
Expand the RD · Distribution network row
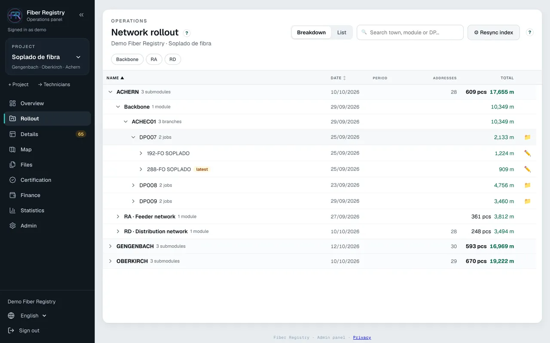click(x=118, y=232)
